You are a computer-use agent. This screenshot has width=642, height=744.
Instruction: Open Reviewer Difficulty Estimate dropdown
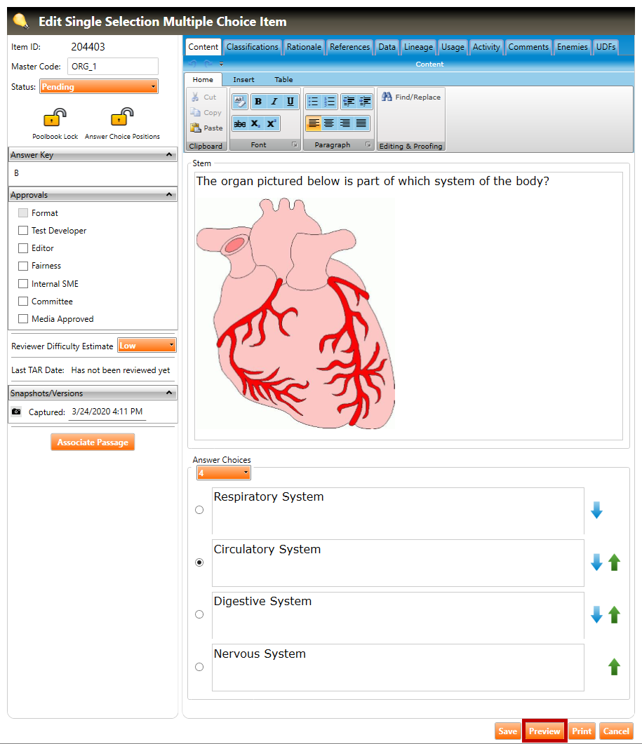(147, 346)
